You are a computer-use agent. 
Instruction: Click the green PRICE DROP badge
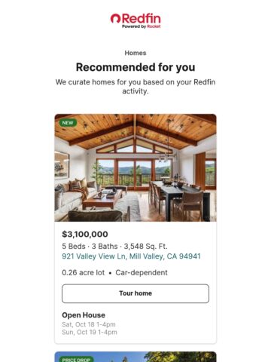coord(76,360)
